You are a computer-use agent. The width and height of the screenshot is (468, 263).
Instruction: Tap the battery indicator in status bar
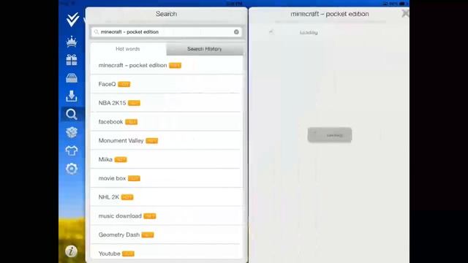click(401, 4)
